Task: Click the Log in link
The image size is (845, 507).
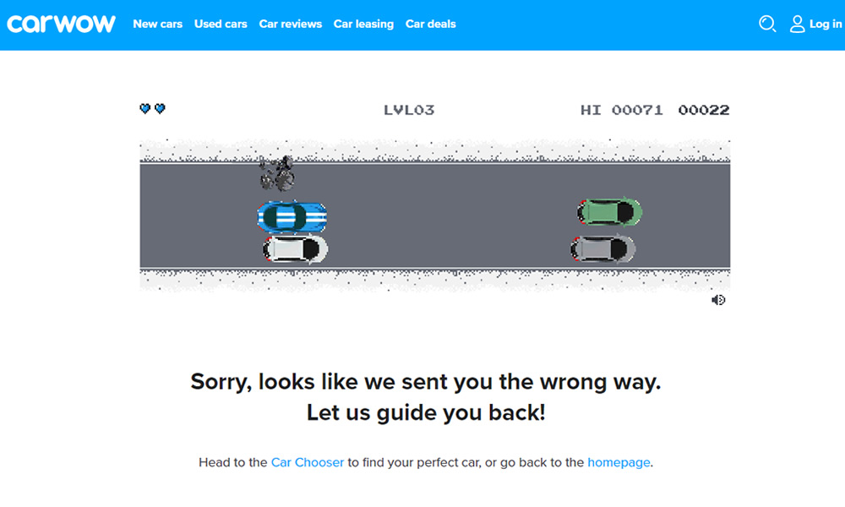Action: click(x=825, y=24)
